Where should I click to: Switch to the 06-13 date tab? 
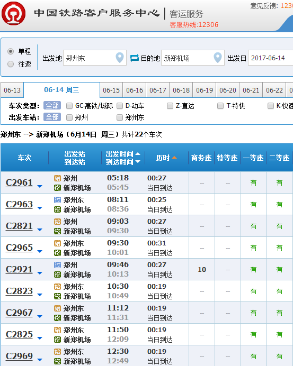point(12,90)
